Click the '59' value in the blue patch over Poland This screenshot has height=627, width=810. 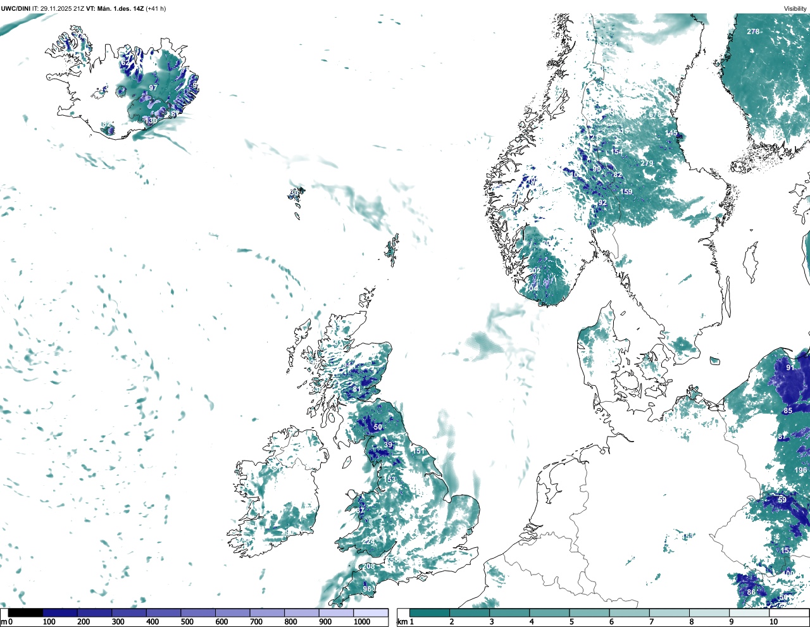coord(782,500)
